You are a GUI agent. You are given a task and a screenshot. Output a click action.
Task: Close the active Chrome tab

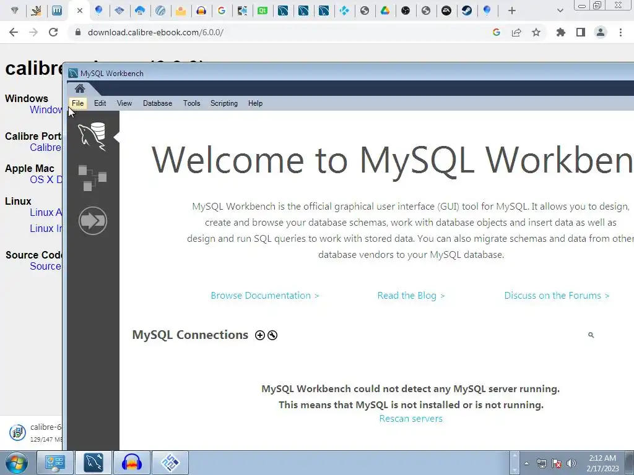80,11
